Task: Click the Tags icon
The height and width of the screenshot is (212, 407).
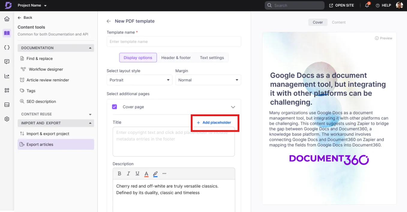Action: coord(22,91)
